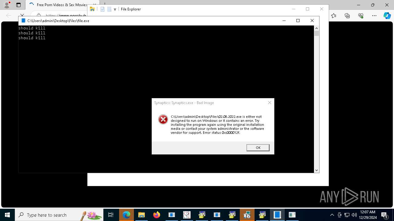Click the Edge back arrow
The image size is (394, 221).
click(x=9, y=15)
